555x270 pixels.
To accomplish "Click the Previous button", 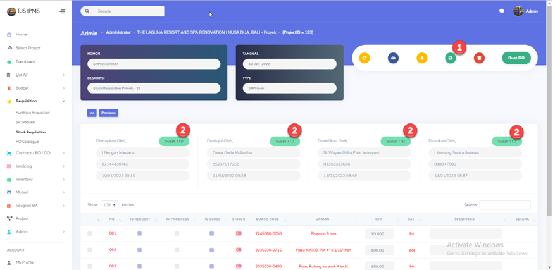I will (x=108, y=113).
